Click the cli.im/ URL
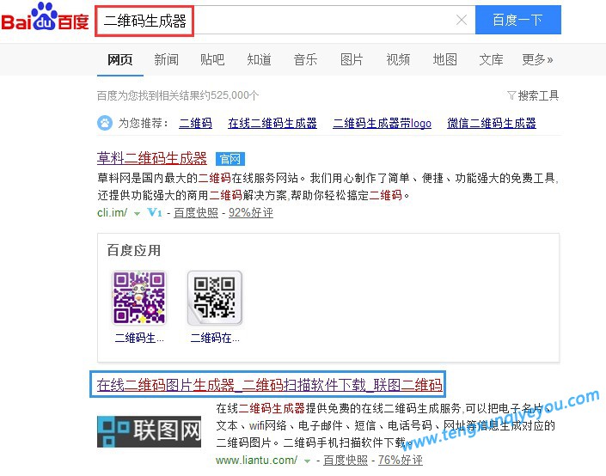 (112, 212)
